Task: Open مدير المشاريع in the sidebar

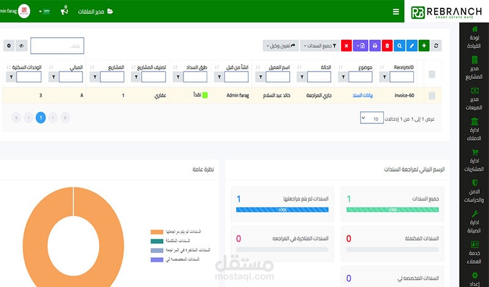Action: click(x=474, y=68)
